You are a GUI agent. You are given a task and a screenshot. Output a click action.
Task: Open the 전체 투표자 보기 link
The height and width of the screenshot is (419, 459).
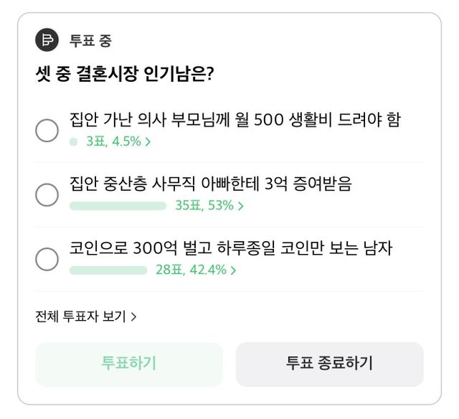(81, 316)
